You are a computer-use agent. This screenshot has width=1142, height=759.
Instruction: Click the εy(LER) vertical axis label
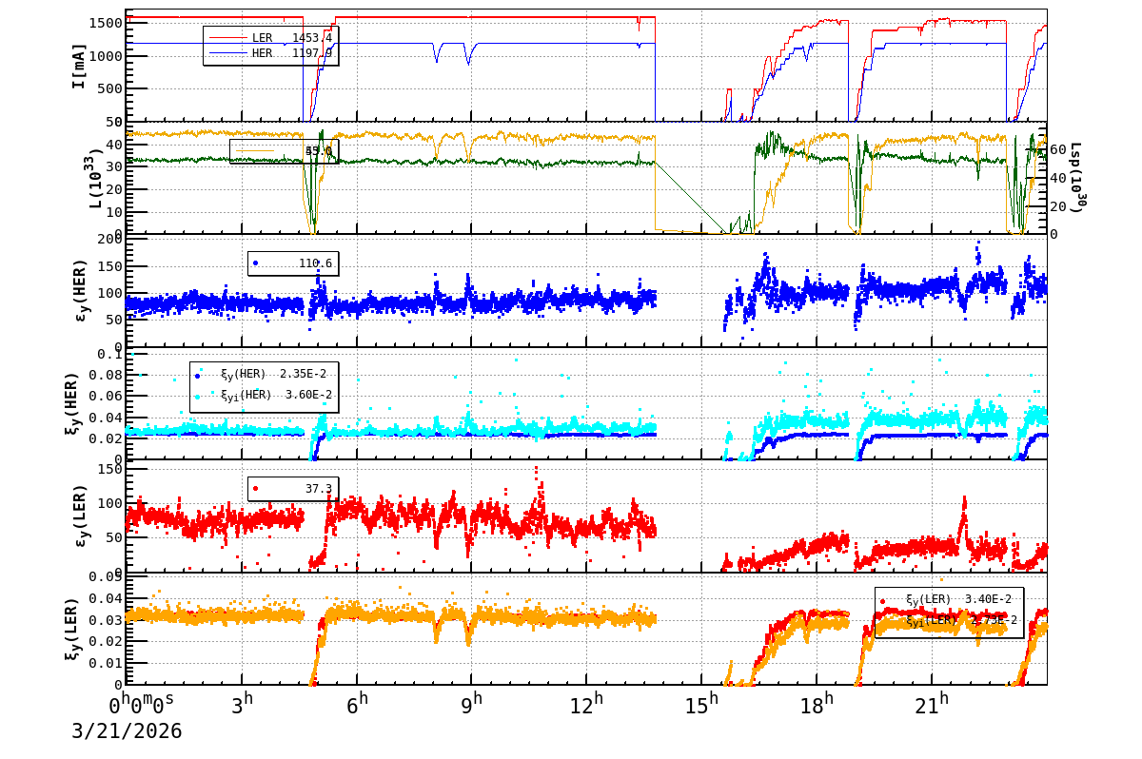80,515
